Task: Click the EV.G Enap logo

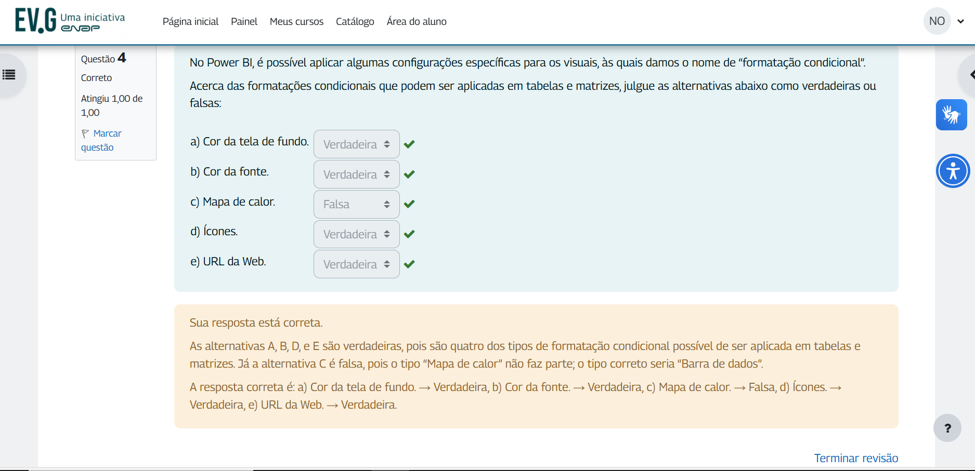Action: pyautogui.click(x=70, y=21)
